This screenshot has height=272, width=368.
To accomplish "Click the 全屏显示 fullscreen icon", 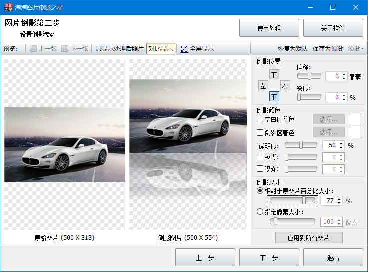I will [184, 49].
